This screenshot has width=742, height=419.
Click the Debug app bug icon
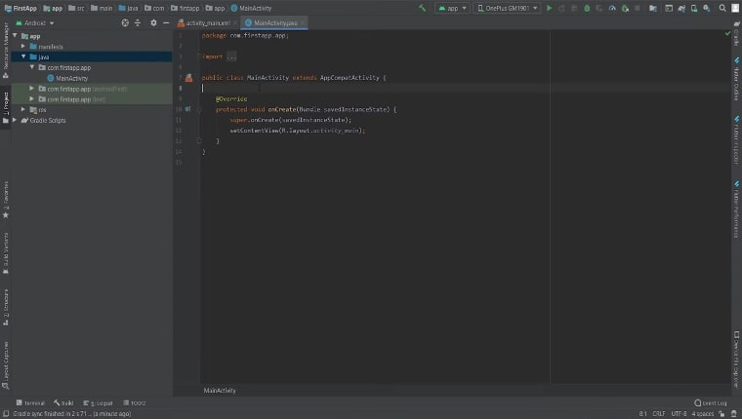click(x=587, y=8)
